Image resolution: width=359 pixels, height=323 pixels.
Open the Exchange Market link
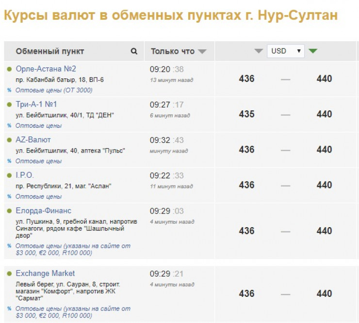click(x=45, y=273)
